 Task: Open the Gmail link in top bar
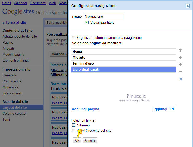click(x=7, y=3)
